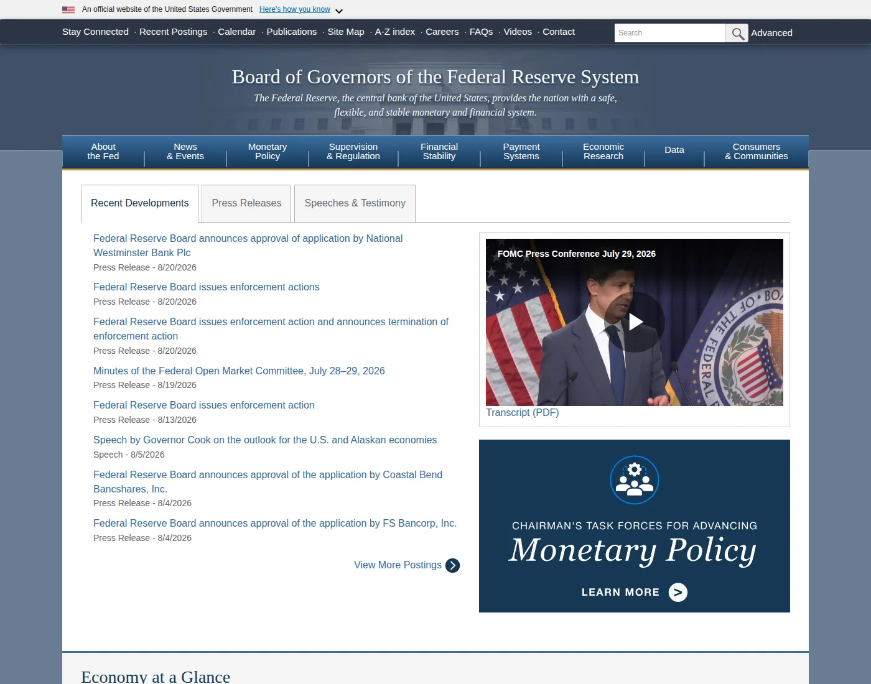Visit the Careers page

point(442,32)
